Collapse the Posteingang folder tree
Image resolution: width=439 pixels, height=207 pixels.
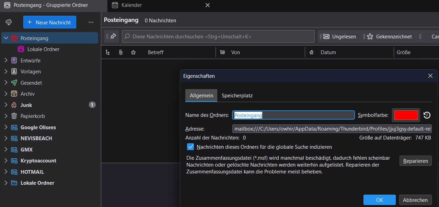point(5,38)
